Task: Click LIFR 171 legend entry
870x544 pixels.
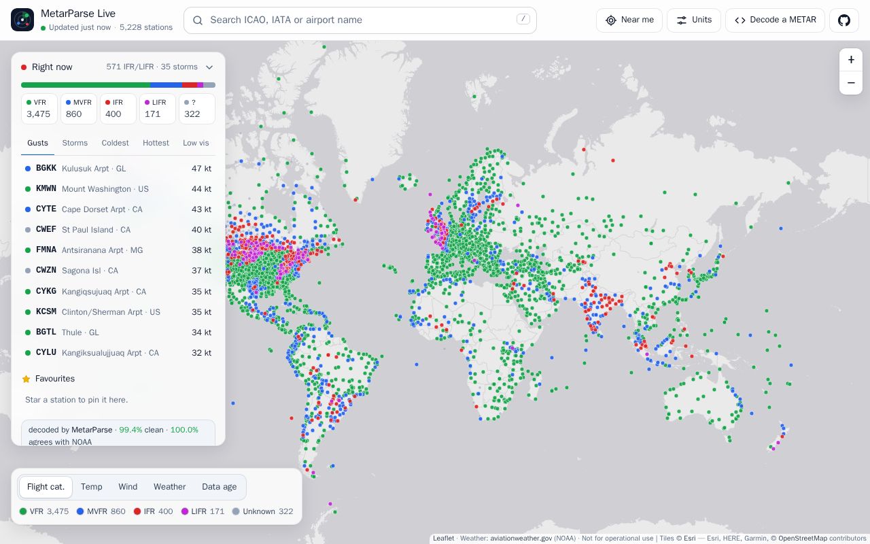Action: click(x=203, y=511)
